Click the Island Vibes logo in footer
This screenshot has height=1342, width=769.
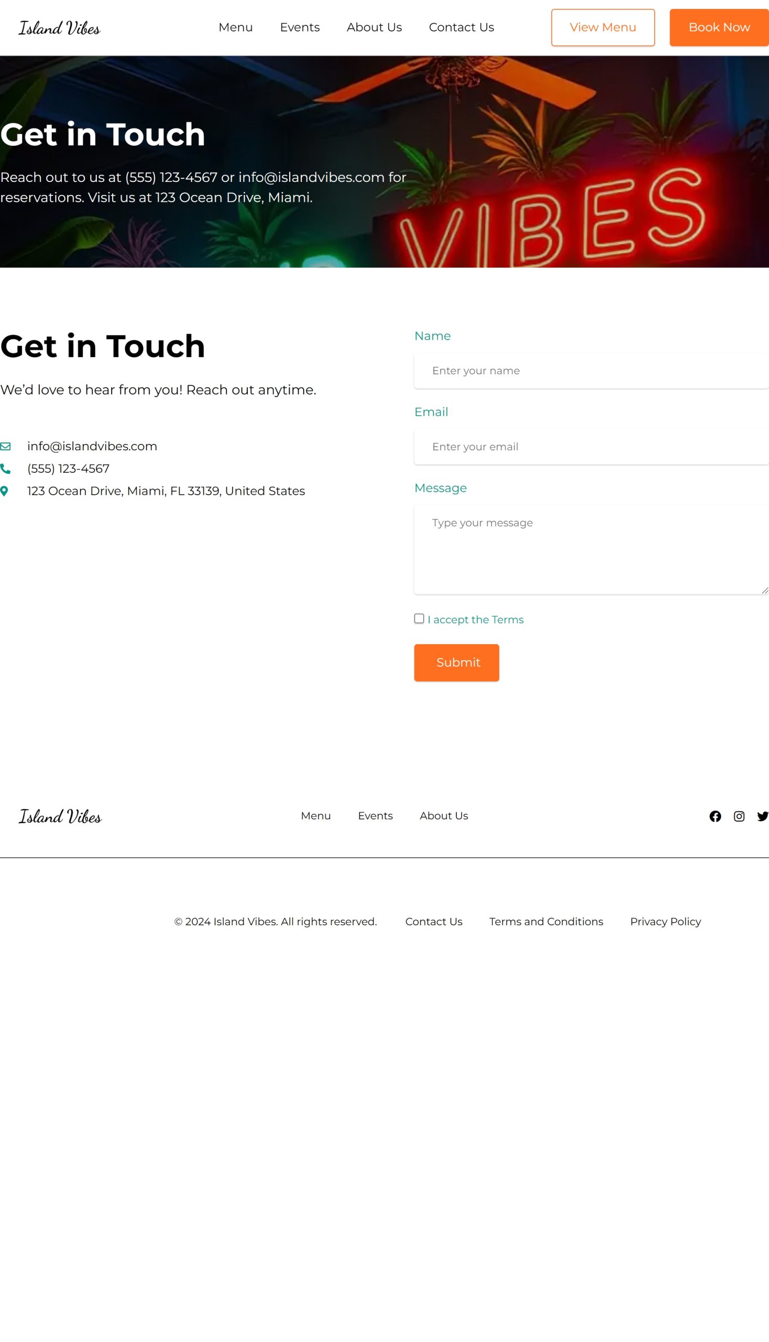[x=60, y=816]
